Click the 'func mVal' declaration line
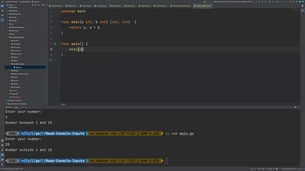Screen dimensions: 305x171 (99, 22)
